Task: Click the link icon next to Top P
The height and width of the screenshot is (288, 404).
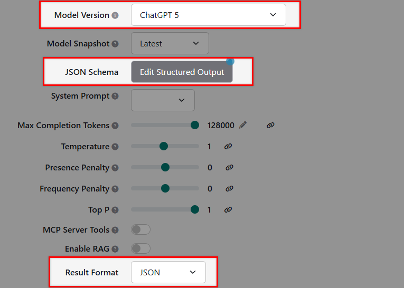Action: [x=228, y=210]
